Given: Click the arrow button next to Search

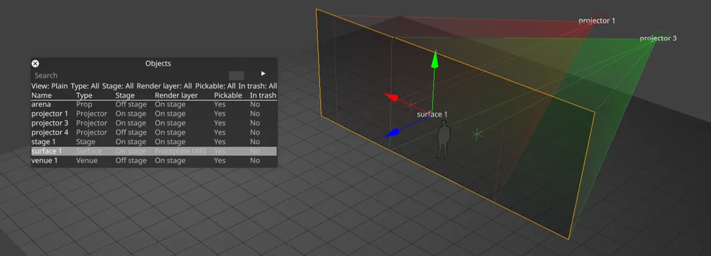Looking at the screenshot, I should pyautogui.click(x=263, y=74).
